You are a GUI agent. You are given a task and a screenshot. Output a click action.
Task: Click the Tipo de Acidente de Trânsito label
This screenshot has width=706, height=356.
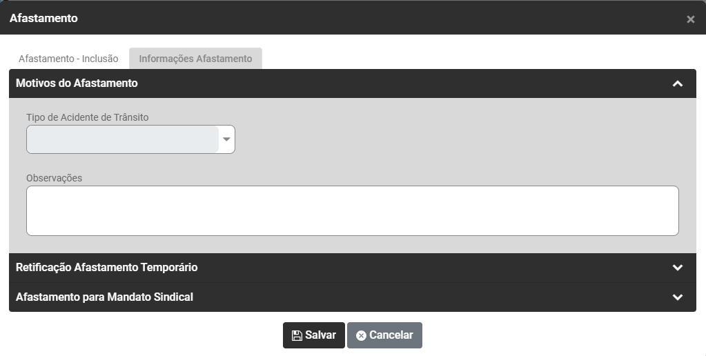click(x=87, y=117)
